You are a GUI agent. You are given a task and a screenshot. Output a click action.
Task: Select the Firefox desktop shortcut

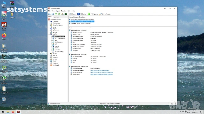pos(4,36)
